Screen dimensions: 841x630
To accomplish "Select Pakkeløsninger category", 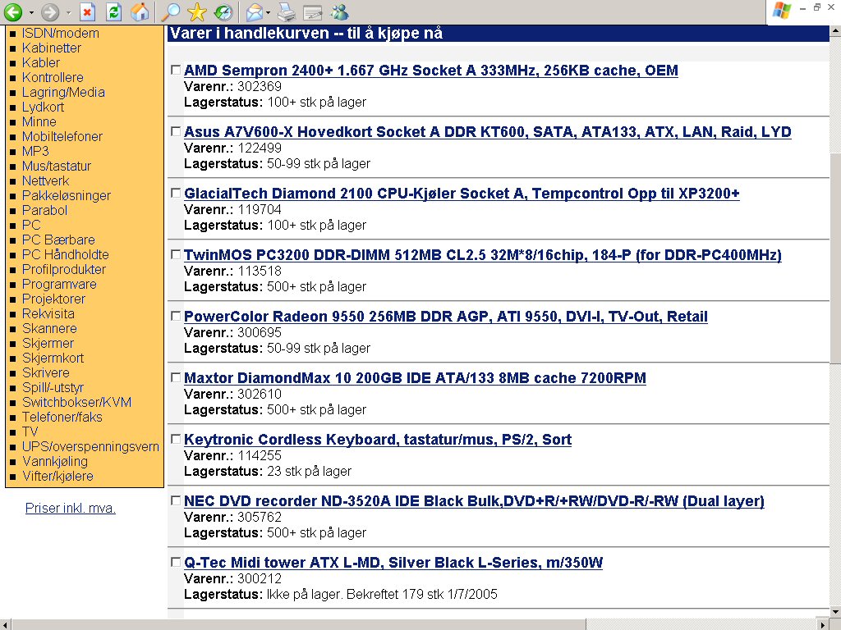I will pyautogui.click(x=67, y=195).
